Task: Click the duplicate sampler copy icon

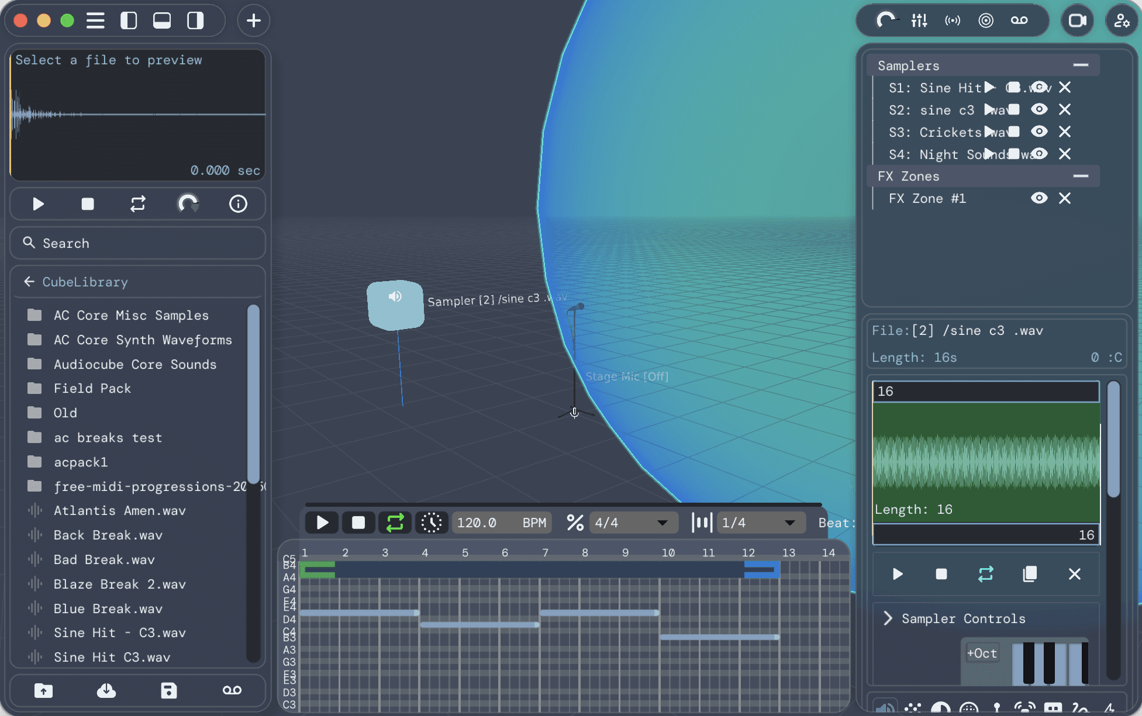Action: pos(1030,574)
